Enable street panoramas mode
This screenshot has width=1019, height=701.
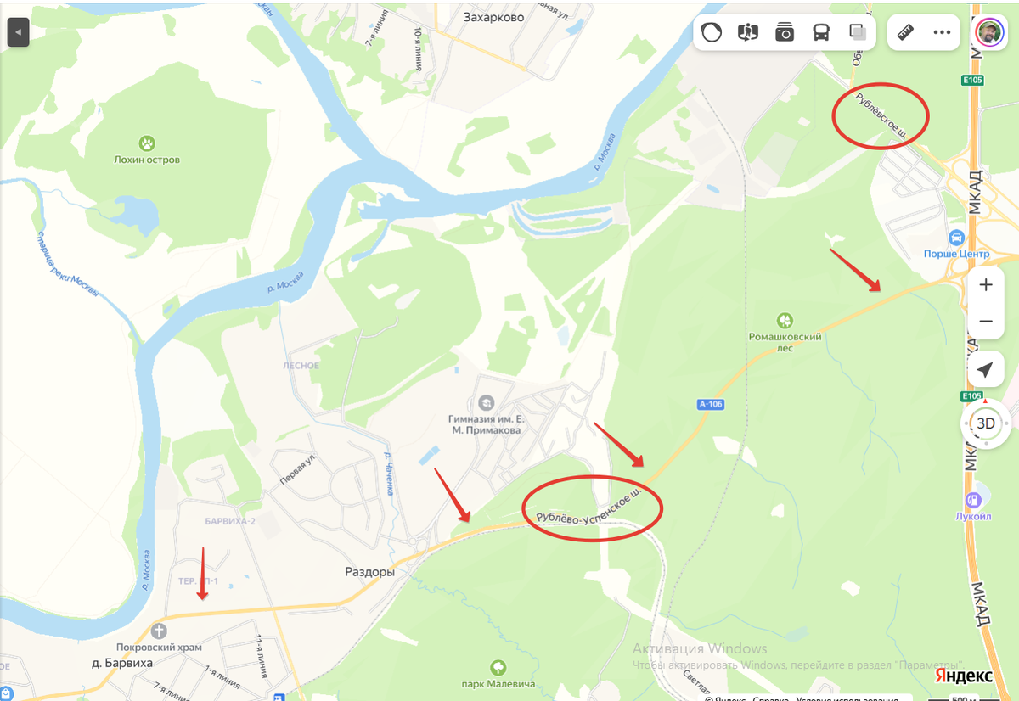tap(748, 33)
